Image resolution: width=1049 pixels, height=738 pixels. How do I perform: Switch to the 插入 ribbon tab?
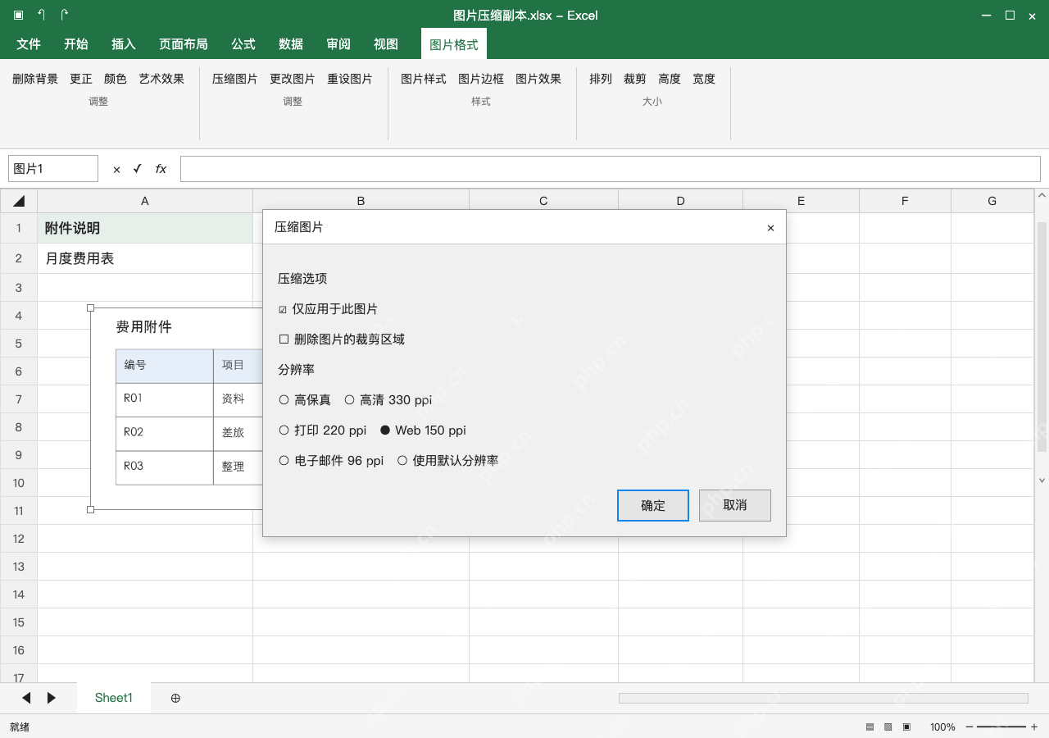coord(124,44)
